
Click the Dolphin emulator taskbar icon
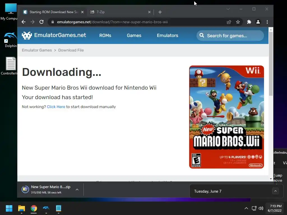tap(46, 208)
